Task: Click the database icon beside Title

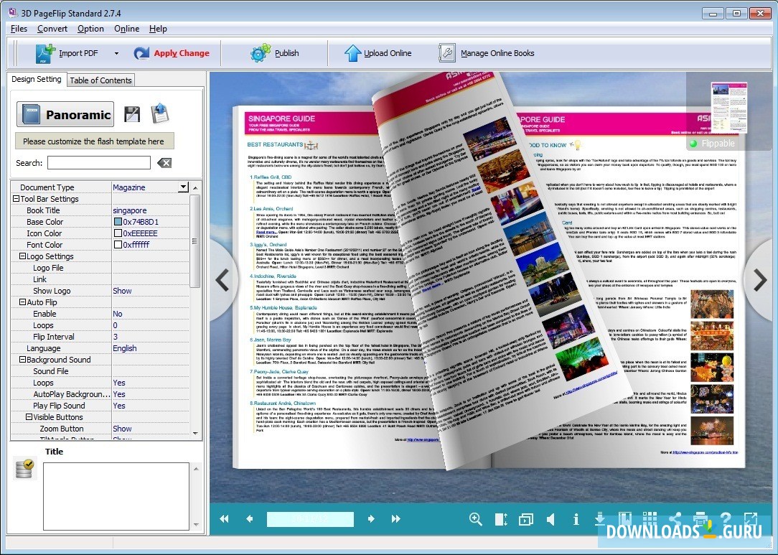Action: 24,469
